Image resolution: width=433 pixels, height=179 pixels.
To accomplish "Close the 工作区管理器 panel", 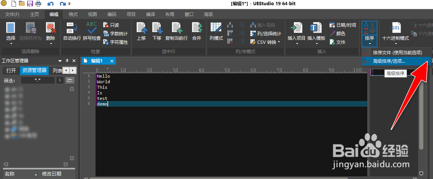I will [x=74, y=61].
